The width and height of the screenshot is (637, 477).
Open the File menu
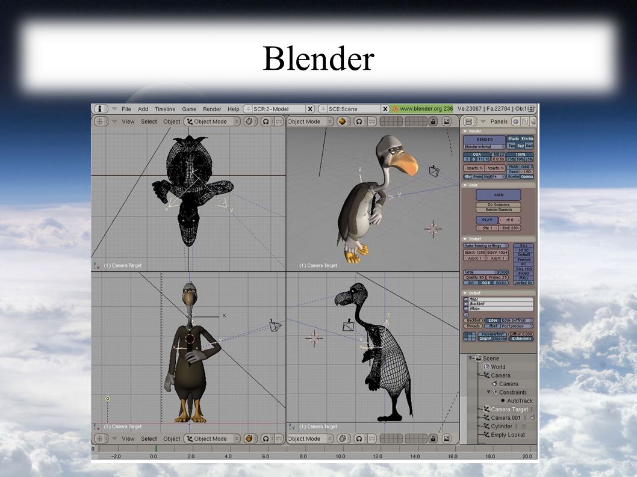tap(126, 109)
